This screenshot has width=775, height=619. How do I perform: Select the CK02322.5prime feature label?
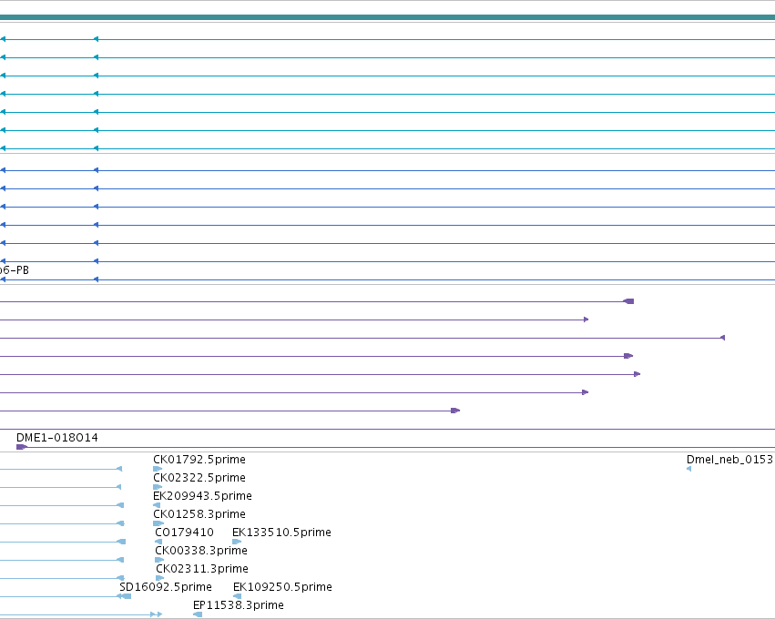pos(199,478)
